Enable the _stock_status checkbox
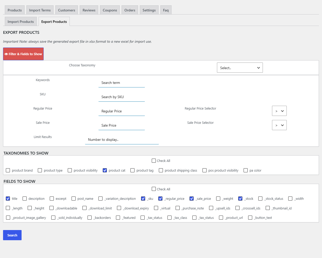The height and width of the screenshot is (258, 322). tap(260, 199)
